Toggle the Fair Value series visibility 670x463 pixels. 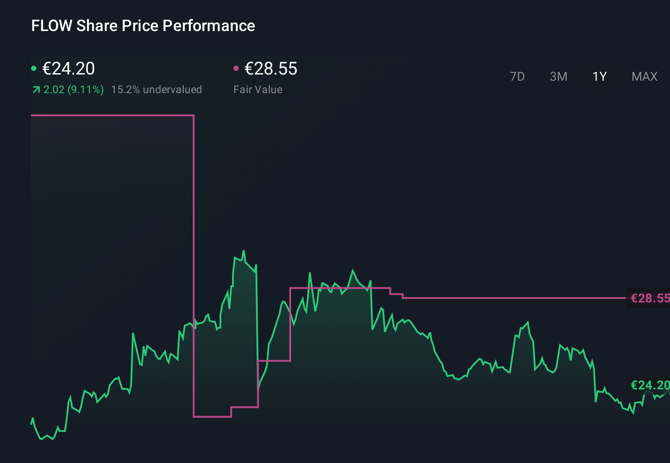point(236,68)
